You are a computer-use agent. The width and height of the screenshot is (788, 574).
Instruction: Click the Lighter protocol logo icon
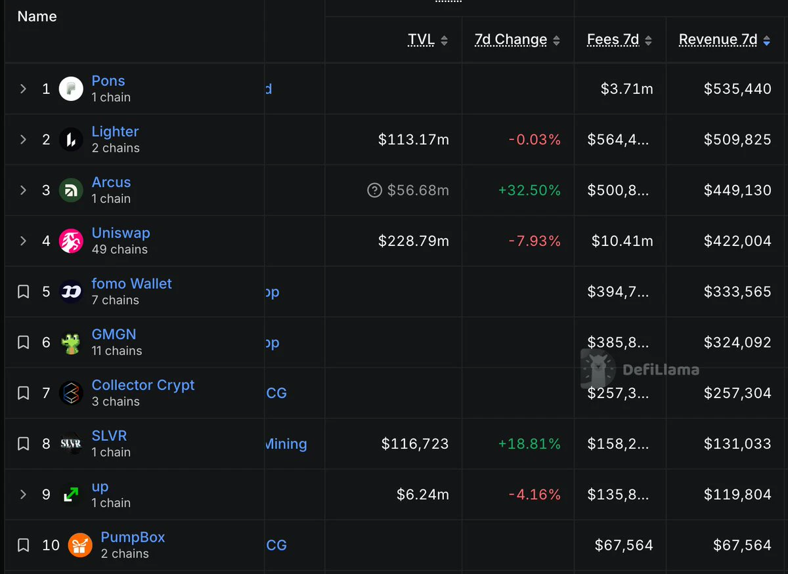coord(71,139)
